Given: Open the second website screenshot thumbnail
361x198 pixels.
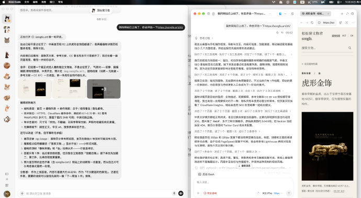Looking at the screenshot, I should (69, 89).
